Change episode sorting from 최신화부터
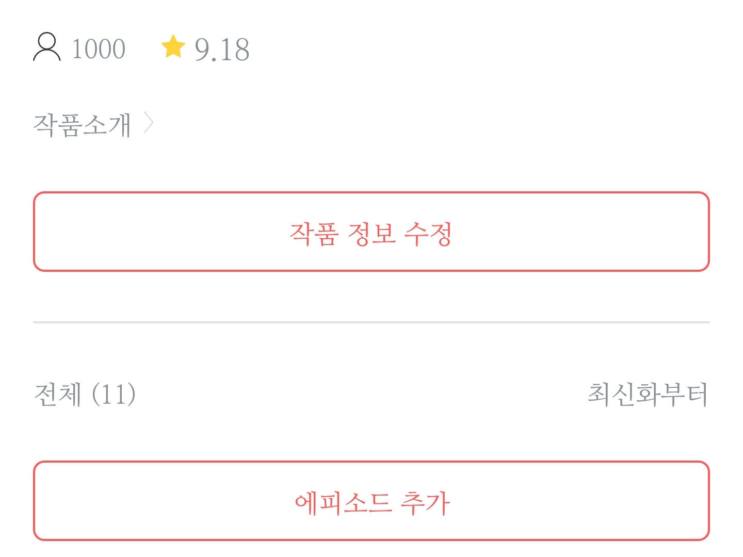The width and height of the screenshot is (743, 557). point(648,395)
